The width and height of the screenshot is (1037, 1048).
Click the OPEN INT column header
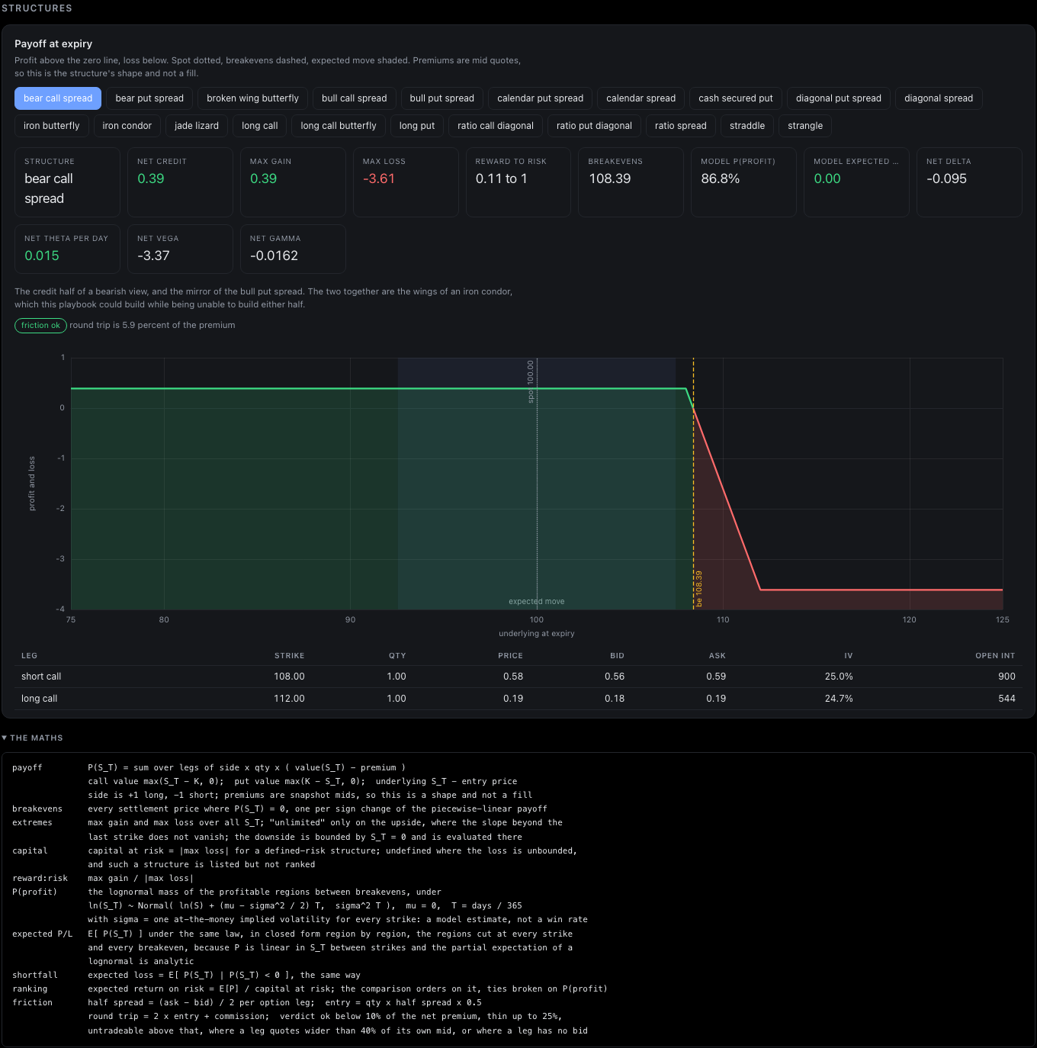pyautogui.click(x=995, y=656)
